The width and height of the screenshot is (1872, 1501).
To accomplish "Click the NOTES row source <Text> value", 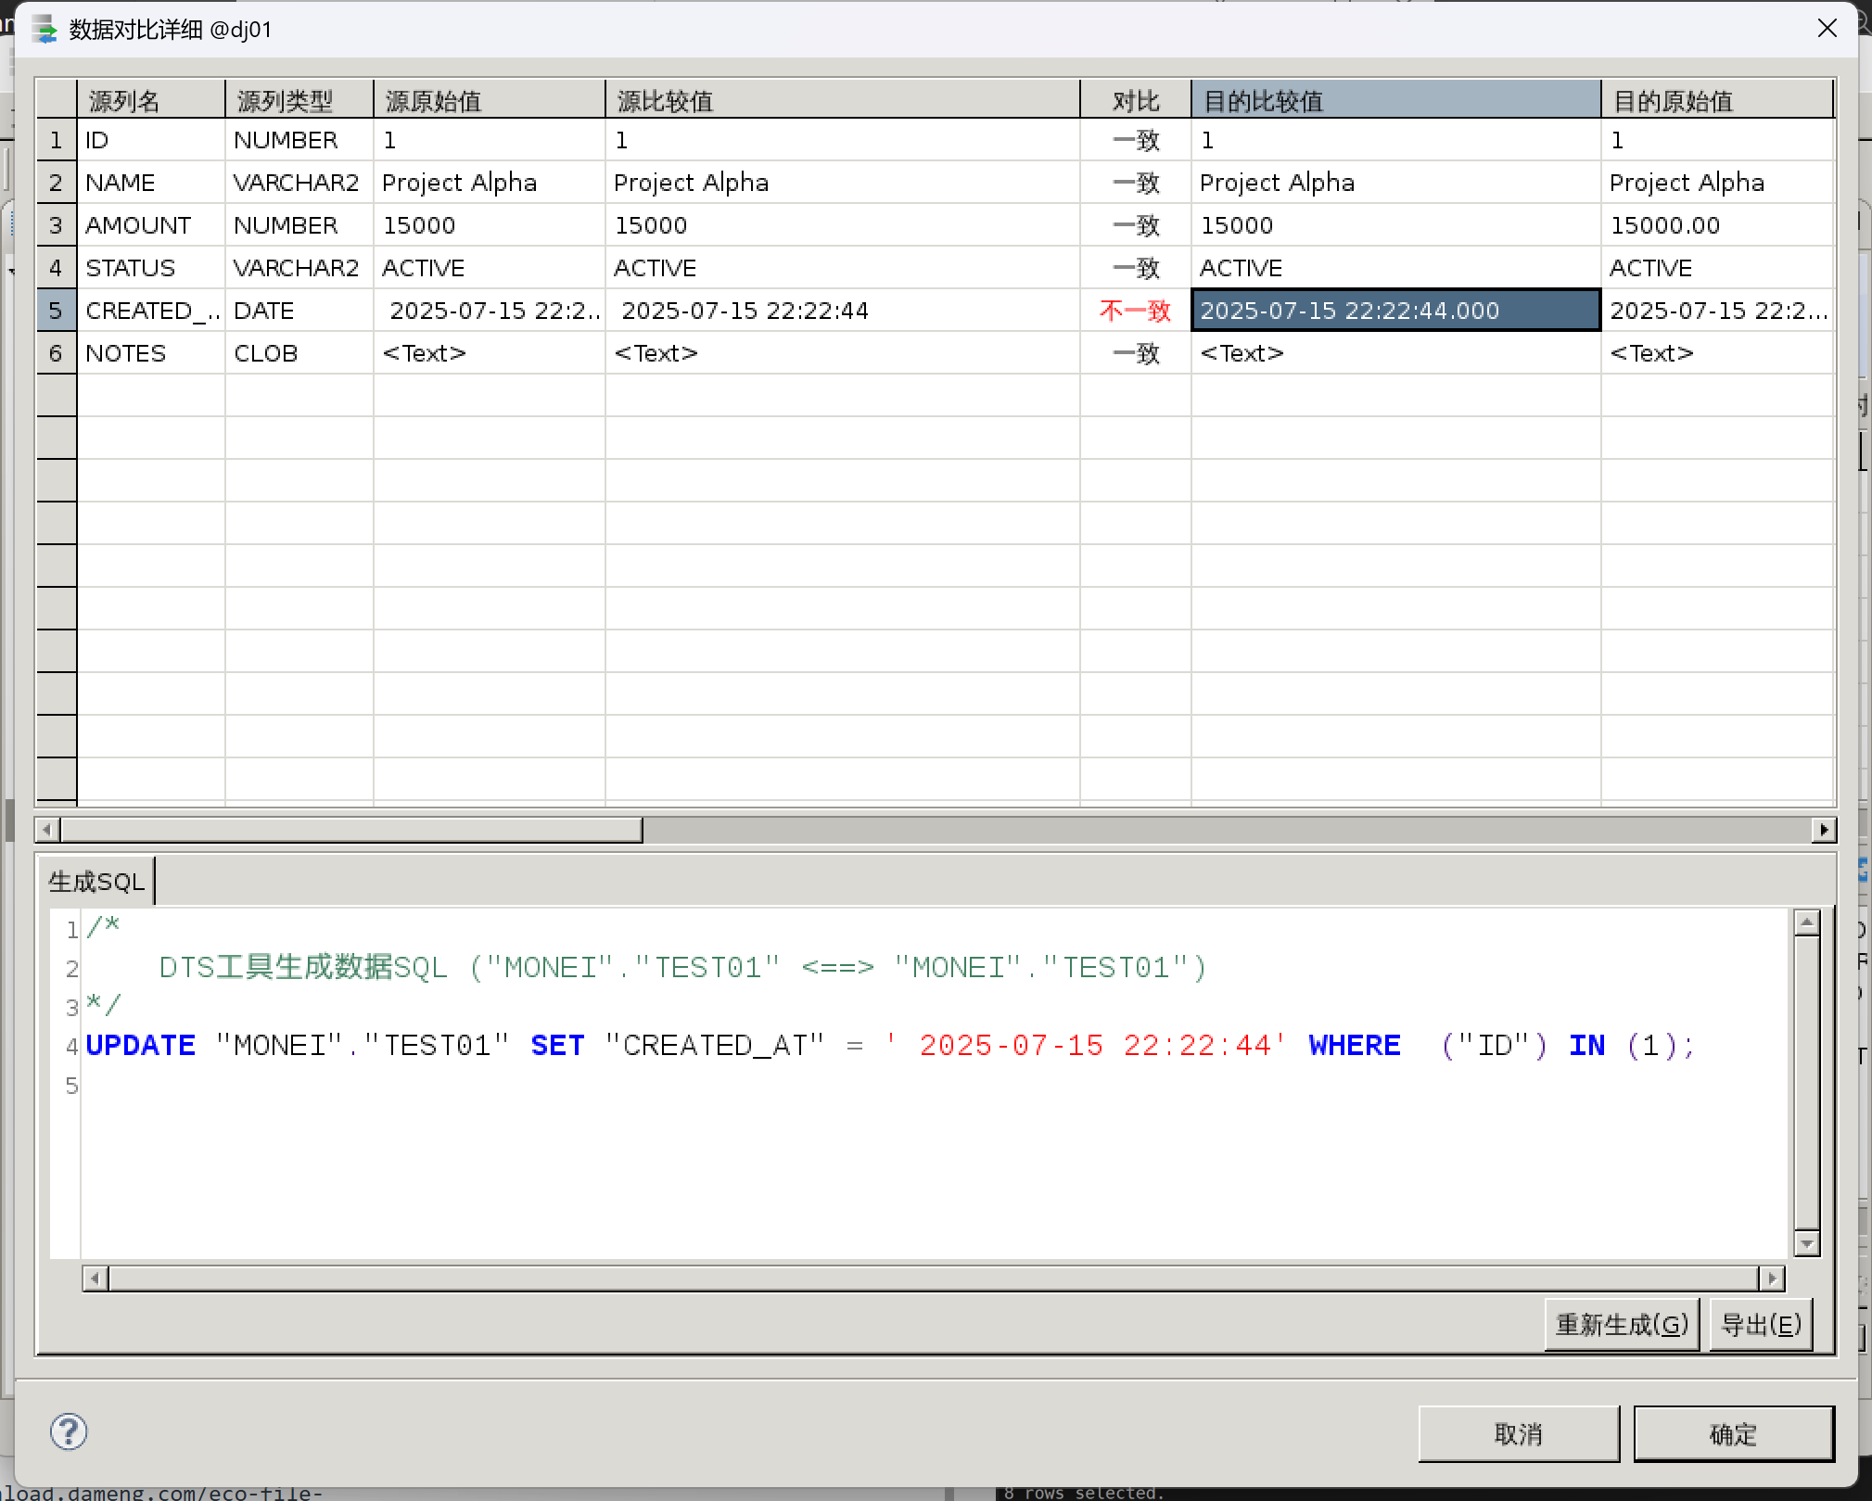I will click(425, 353).
